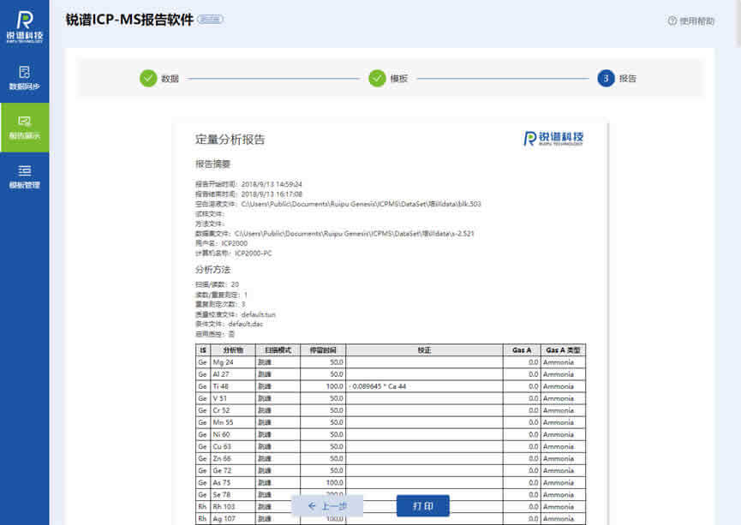The width and height of the screenshot is (741, 525).
Task: Click the 使用帮助 question mark icon
Action: pyautogui.click(x=672, y=21)
